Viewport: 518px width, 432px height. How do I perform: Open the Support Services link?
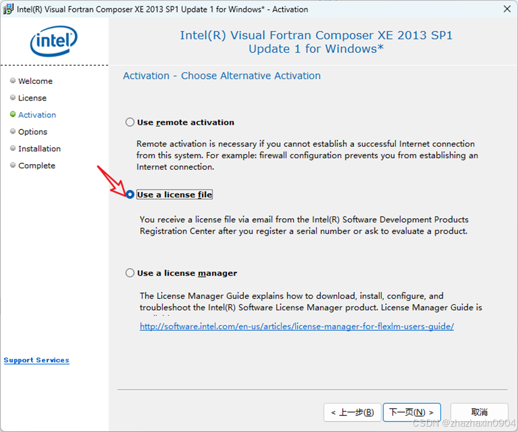[x=37, y=360]
